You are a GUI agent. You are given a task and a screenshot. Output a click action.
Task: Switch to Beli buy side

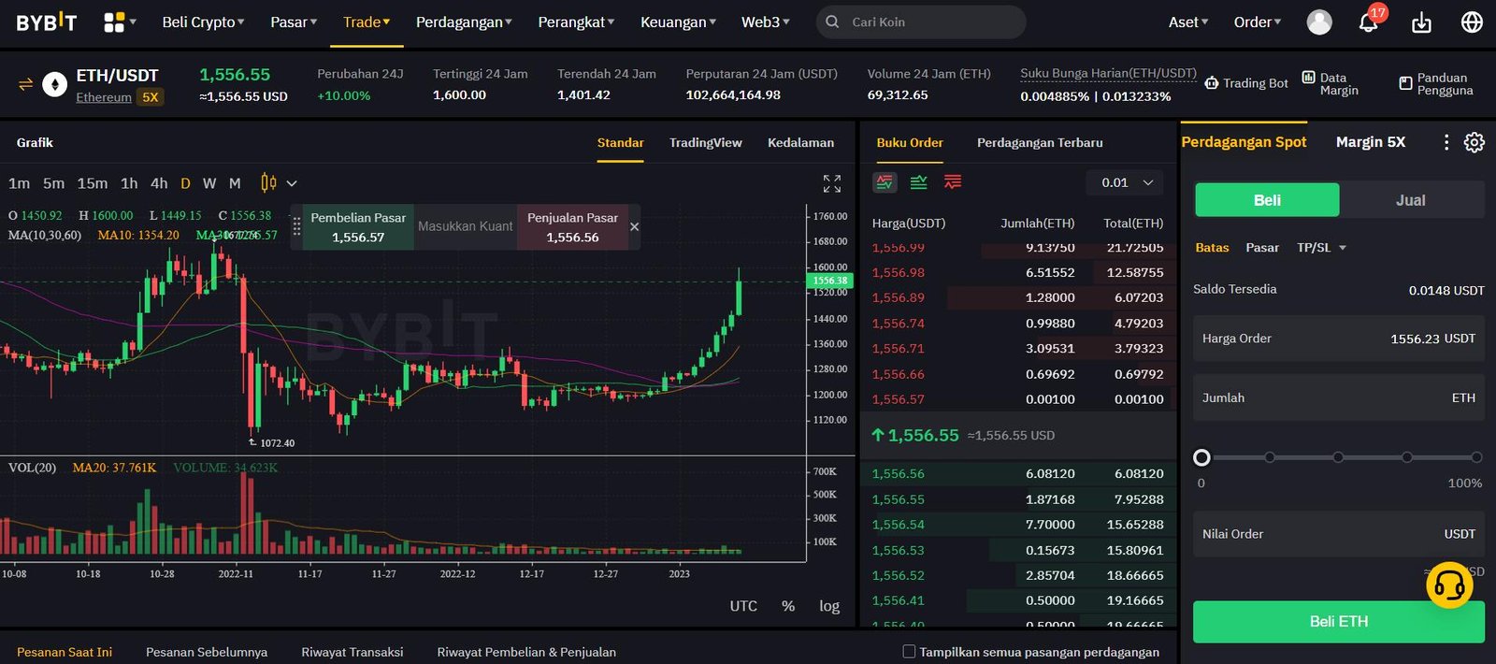pyautogui.click(x=1267, y=200)
